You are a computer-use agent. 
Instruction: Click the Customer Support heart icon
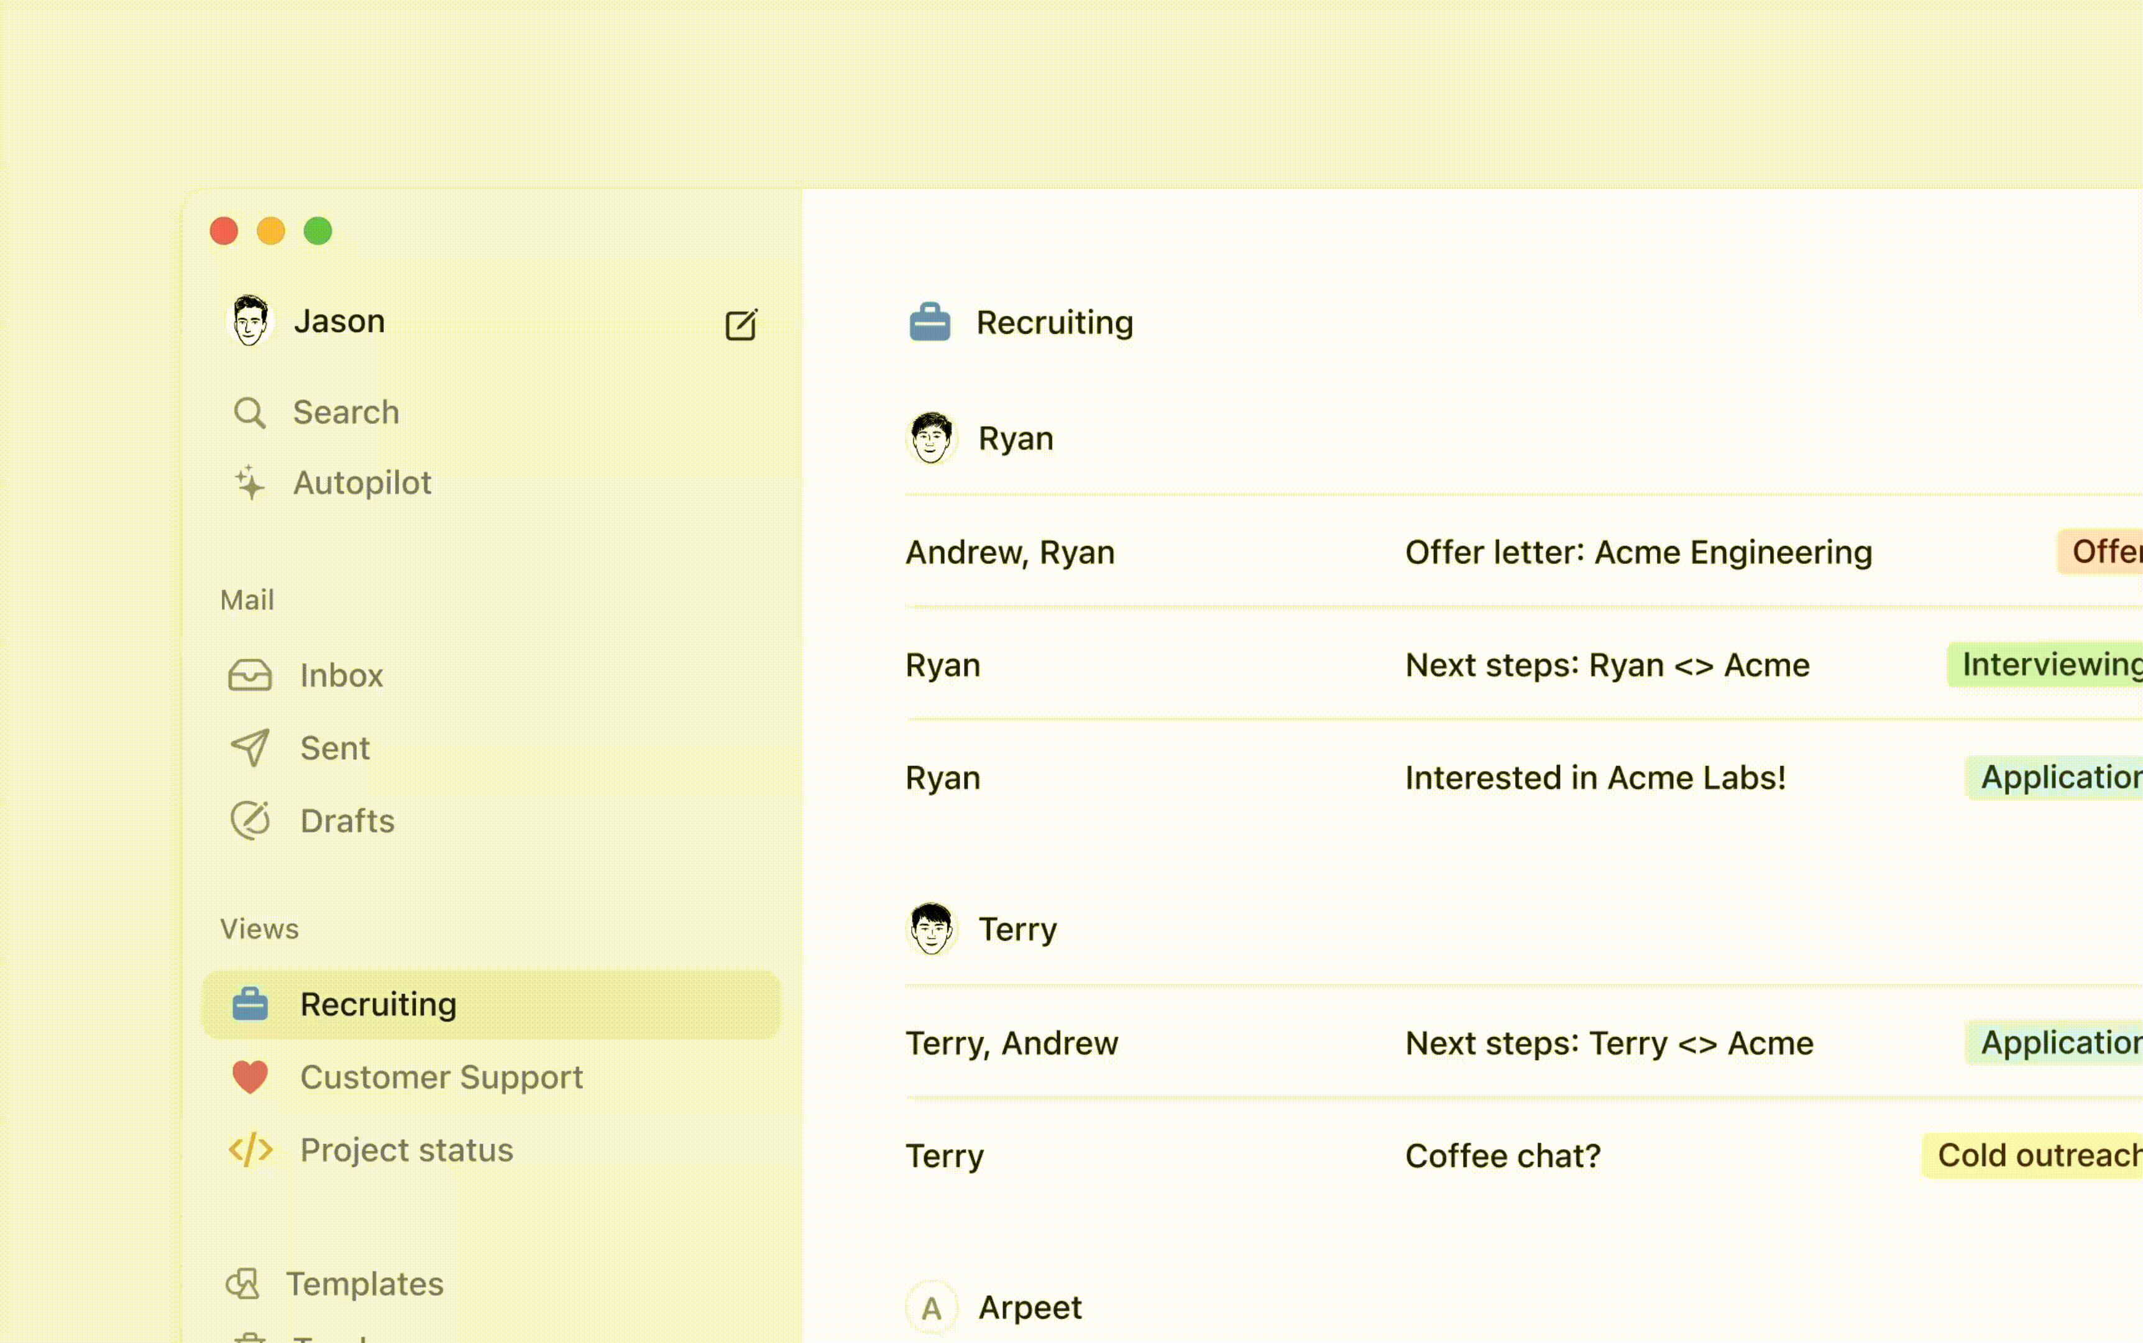249,1076
